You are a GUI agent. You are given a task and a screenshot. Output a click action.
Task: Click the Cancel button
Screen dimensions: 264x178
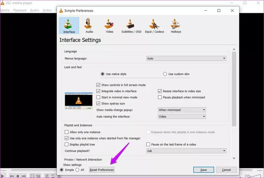click(226, 170)
